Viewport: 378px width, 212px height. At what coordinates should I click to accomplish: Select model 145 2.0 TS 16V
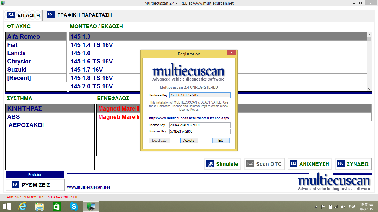tap(218, 86)
